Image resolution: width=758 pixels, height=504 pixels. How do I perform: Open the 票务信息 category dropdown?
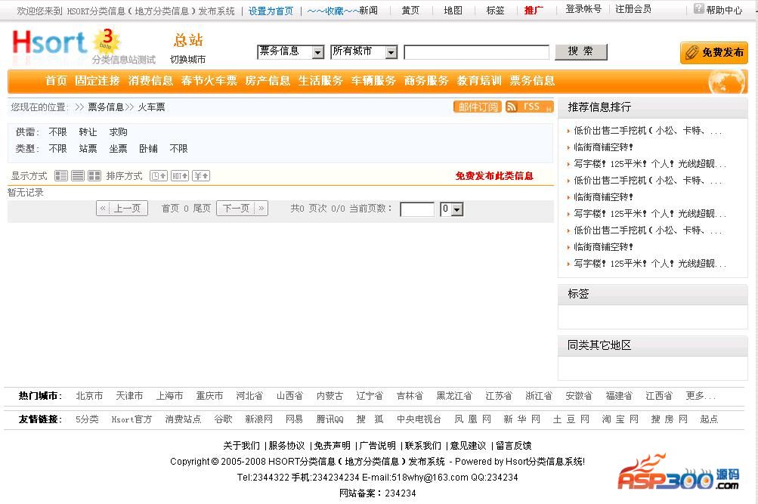(x=290, y=51)
